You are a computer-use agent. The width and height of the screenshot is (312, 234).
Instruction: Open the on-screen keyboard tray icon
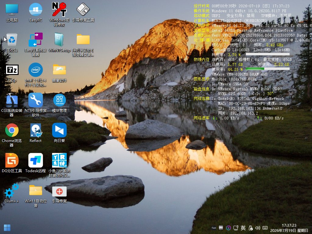[x=265, y=228]
